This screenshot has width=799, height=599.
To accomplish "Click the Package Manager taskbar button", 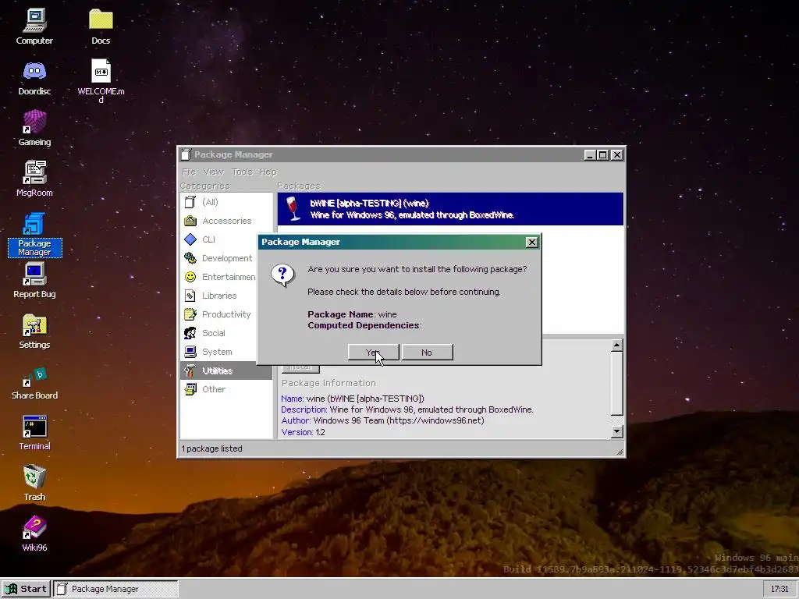I will coord(116,589).
